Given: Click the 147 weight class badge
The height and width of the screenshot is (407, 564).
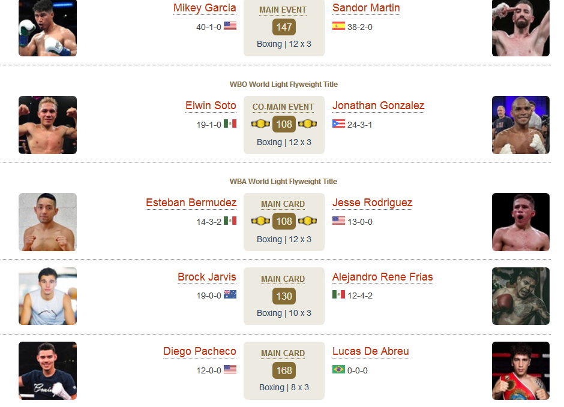Looking at the screenshot, I should [x=284, y=27].
